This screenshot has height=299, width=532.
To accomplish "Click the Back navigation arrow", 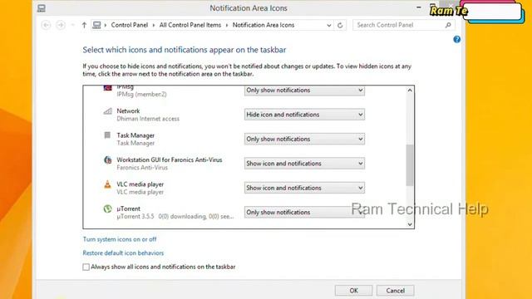I will coord(47,25).
